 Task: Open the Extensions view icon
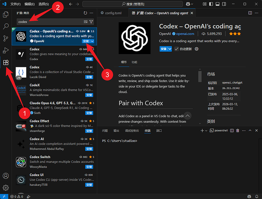coord(6,62)
